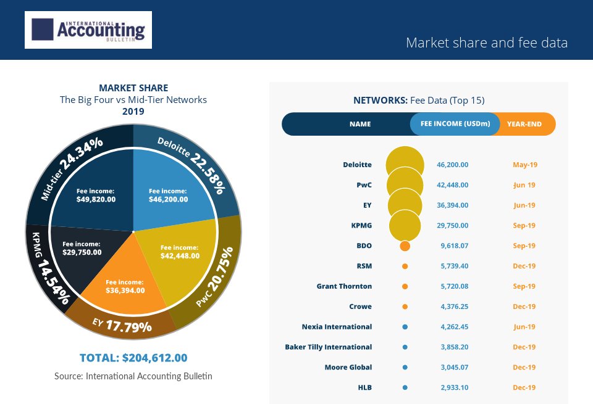Click 'NETWORKS: Fee Data (Top 15)' heading
The image size is (593, 404).
tap(419, 101)
